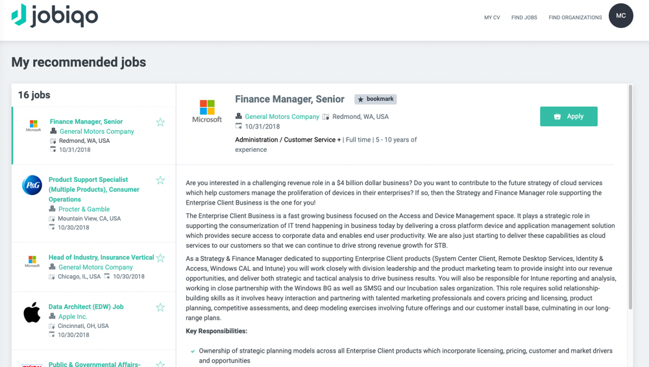Star the Data Architect (EDW) job

160,307
